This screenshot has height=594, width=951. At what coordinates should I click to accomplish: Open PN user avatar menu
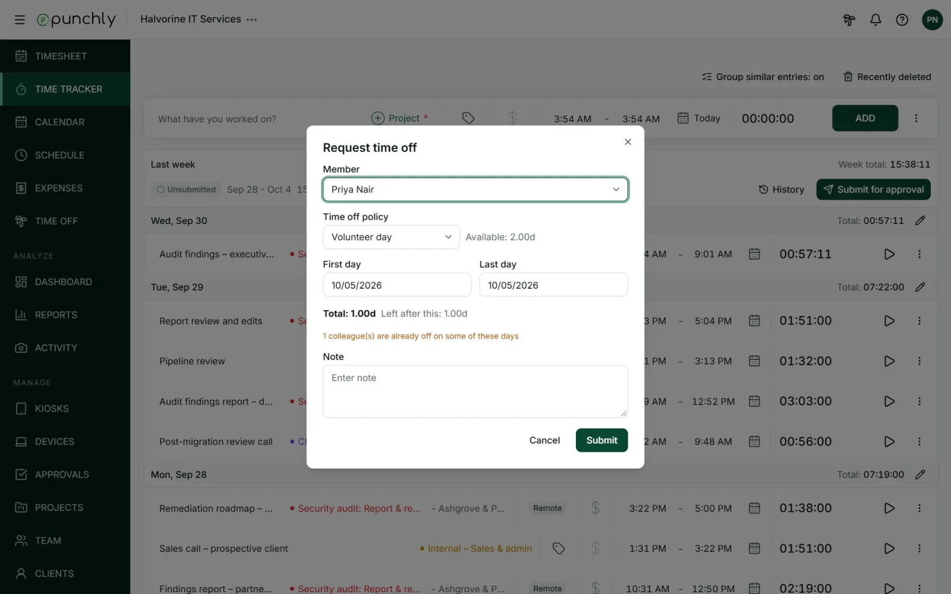932,20
